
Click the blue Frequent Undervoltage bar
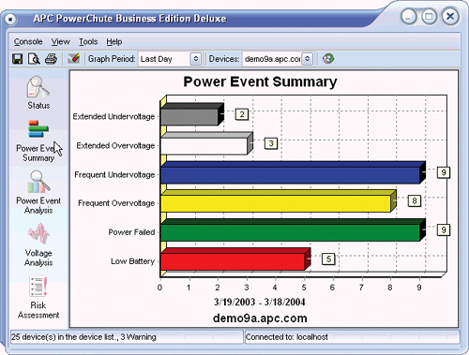tap(290, 175)
